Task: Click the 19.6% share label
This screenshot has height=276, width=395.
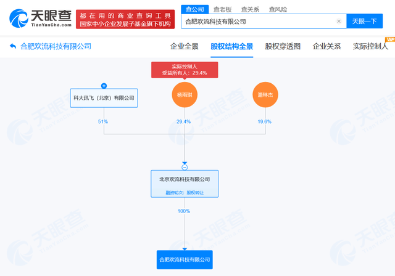Action: point(265,121)
